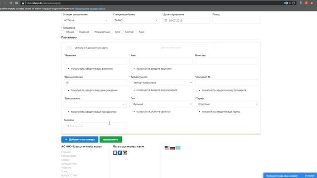Open the calendar icon in the birthday field

click(x=67, y=83)
